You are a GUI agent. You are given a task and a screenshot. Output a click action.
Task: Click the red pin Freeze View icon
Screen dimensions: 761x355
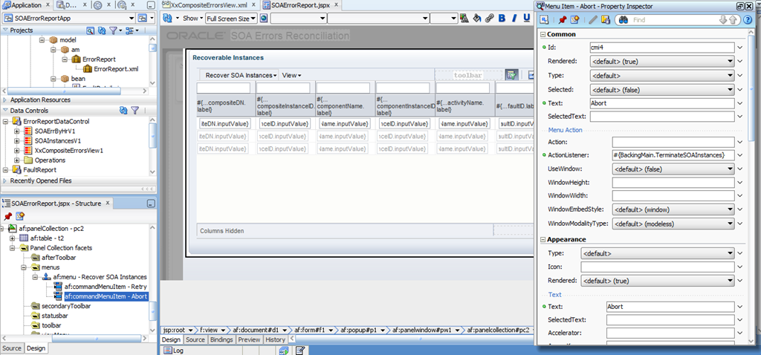(x=562, y=20)
